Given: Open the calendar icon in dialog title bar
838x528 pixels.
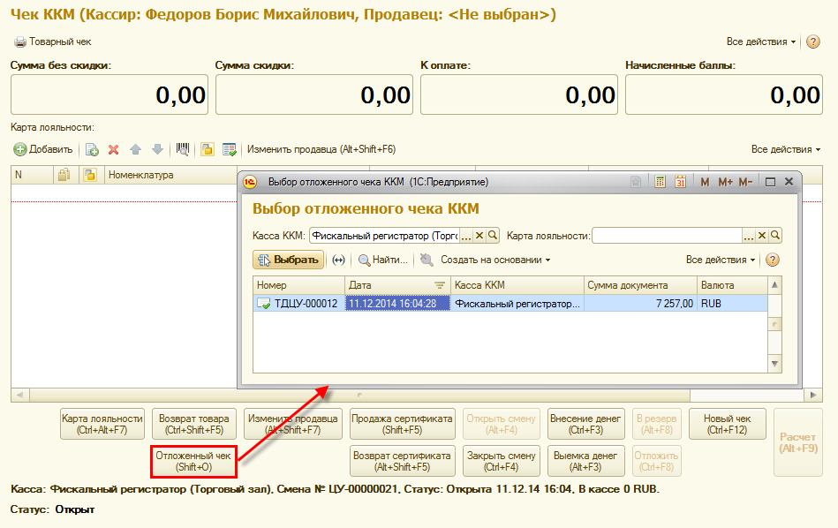Looking at the screenshot, I should (680, 182).
